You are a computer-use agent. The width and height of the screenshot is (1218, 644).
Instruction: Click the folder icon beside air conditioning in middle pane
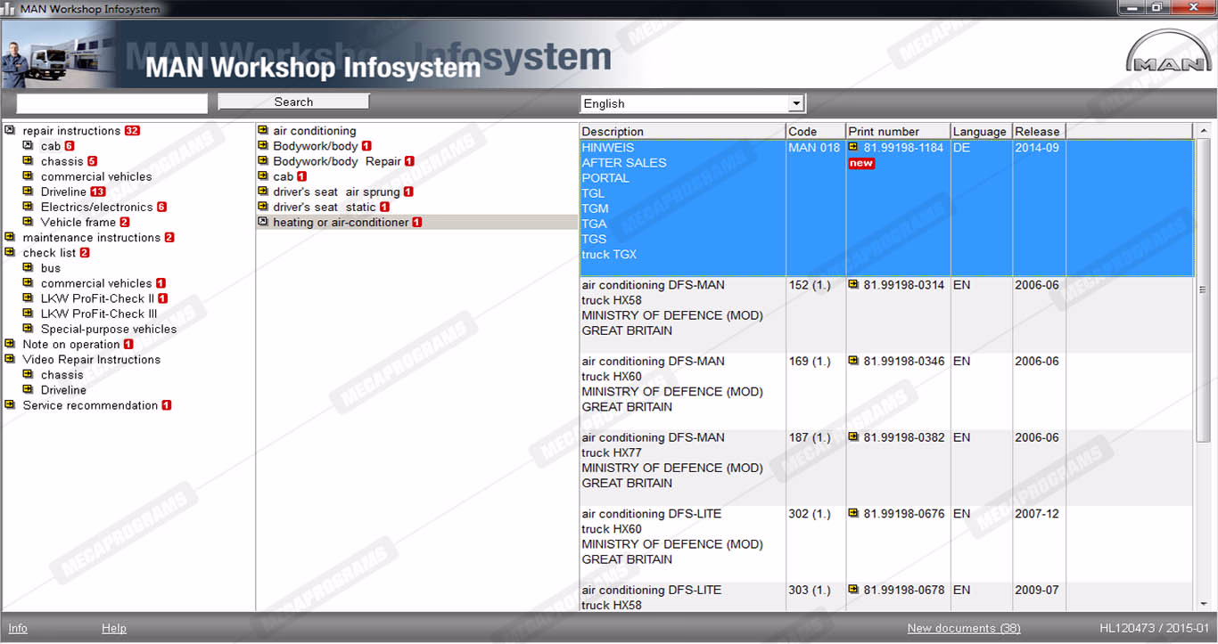[x=263, y=130]
